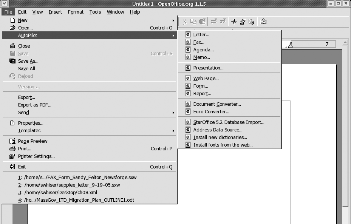Open the Hyperlink dialog toolbar icon
This screenshot has height=224, width=351.
point(251,22)
